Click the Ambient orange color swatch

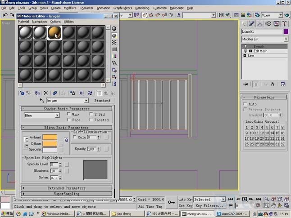click(x=50, y=137)
